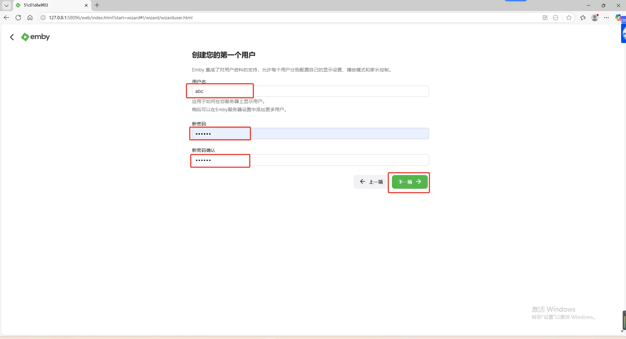Image resolution: width=626 pixels, height=339 pixels.
Task: Click into the 新密码 password field
Action: click(x=310, y=134)
